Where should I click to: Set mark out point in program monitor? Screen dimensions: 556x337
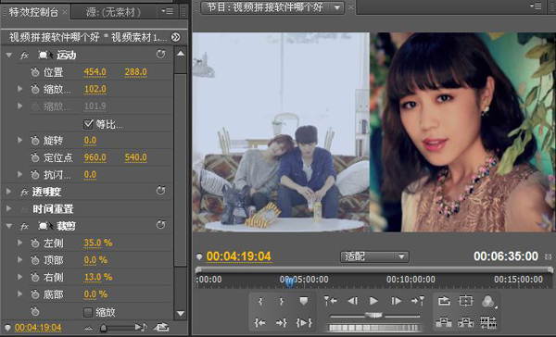[282, 301]
